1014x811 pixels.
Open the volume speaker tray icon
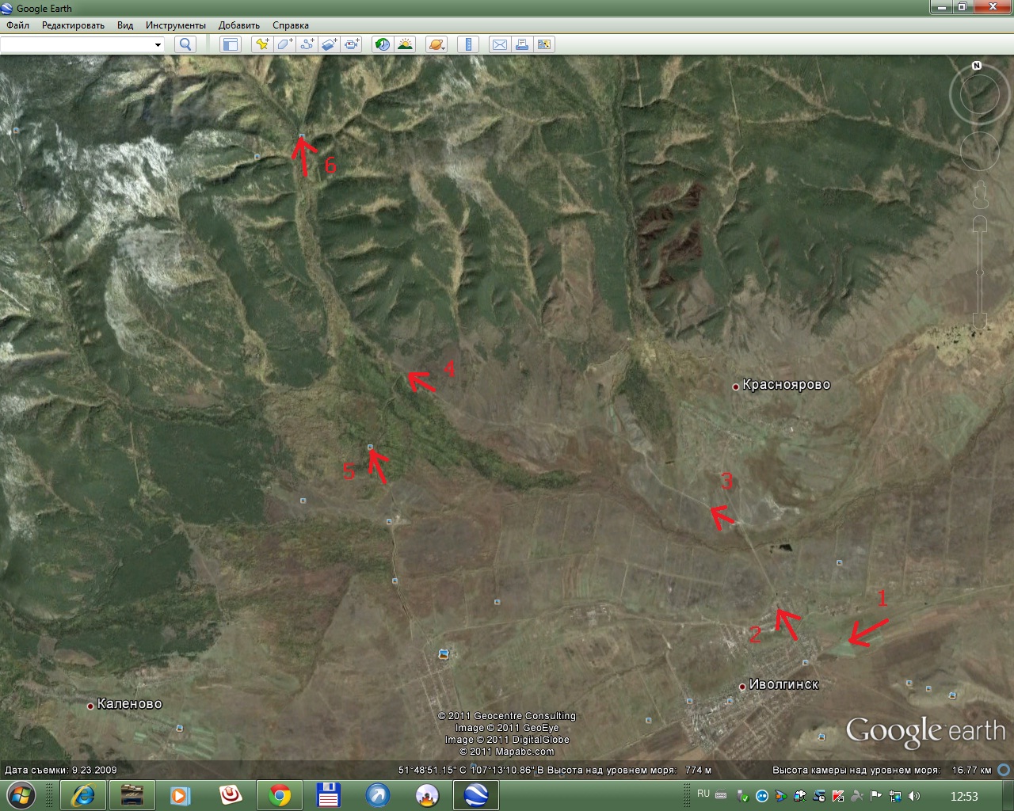[x=914, y=796]
